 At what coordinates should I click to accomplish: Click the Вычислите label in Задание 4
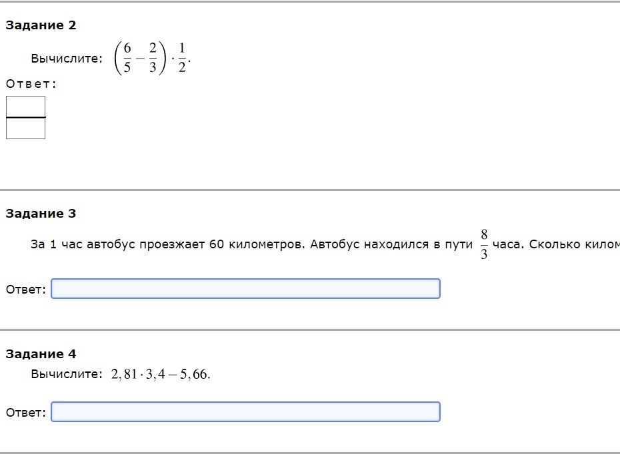click(67, 374)
